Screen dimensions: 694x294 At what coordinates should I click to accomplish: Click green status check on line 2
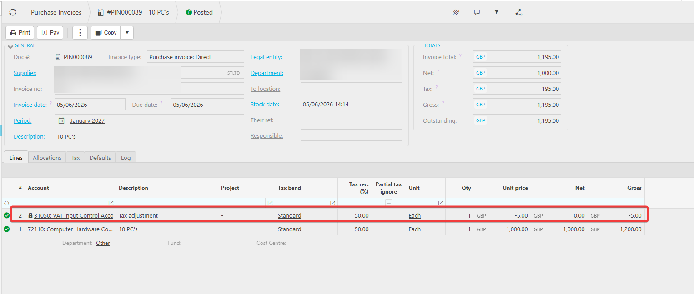pos(6,215)
